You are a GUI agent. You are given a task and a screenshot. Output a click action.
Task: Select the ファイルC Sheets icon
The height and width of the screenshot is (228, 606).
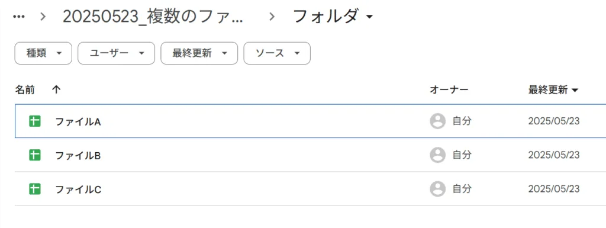click(x=35, y=189)
